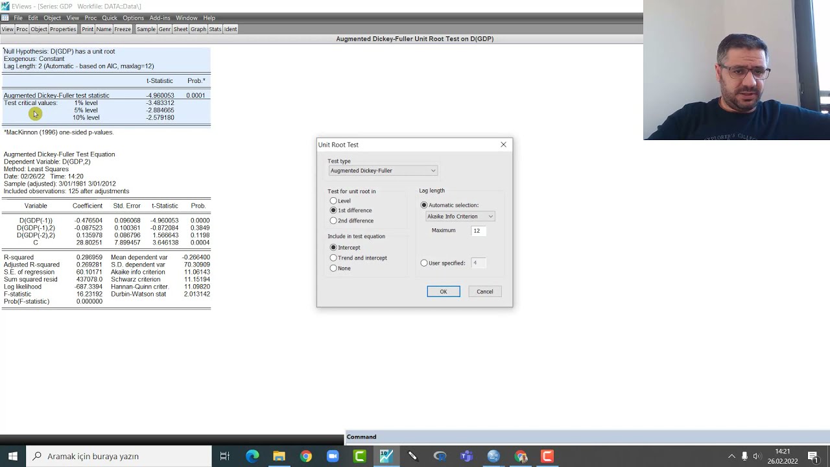
Task: Open the pen tool taskbar icon
Action: [x=412, y=456]
